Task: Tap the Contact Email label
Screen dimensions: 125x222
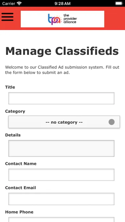Action: click(20, 188)
